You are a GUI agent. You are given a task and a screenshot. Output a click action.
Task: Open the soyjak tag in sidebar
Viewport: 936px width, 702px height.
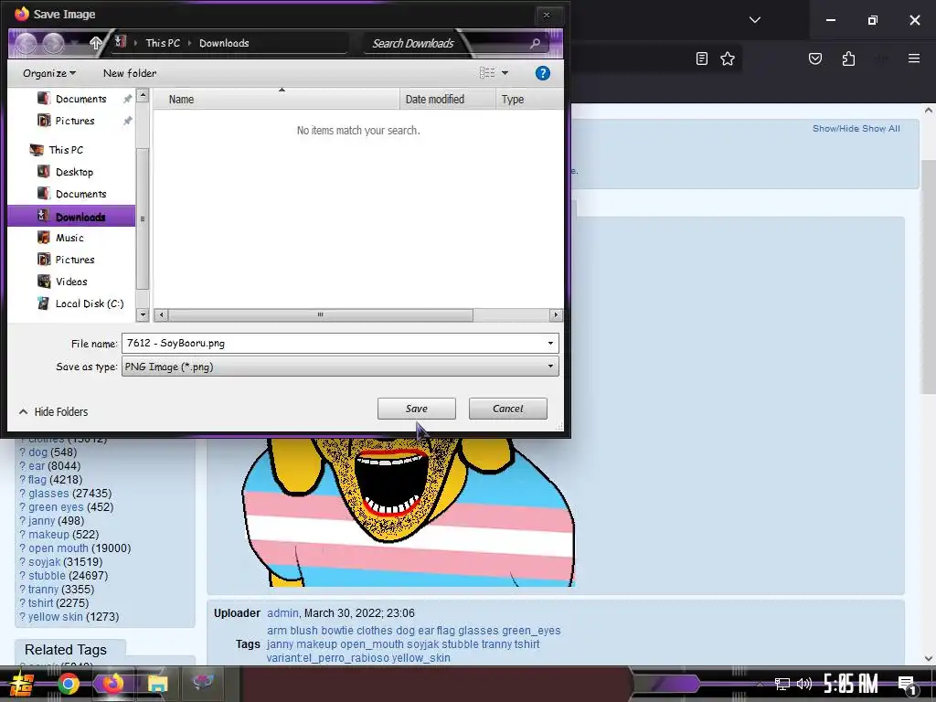coord(44,562)
